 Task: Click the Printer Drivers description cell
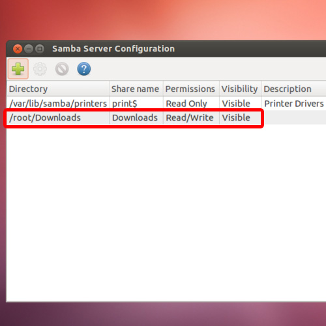[294, 104]
